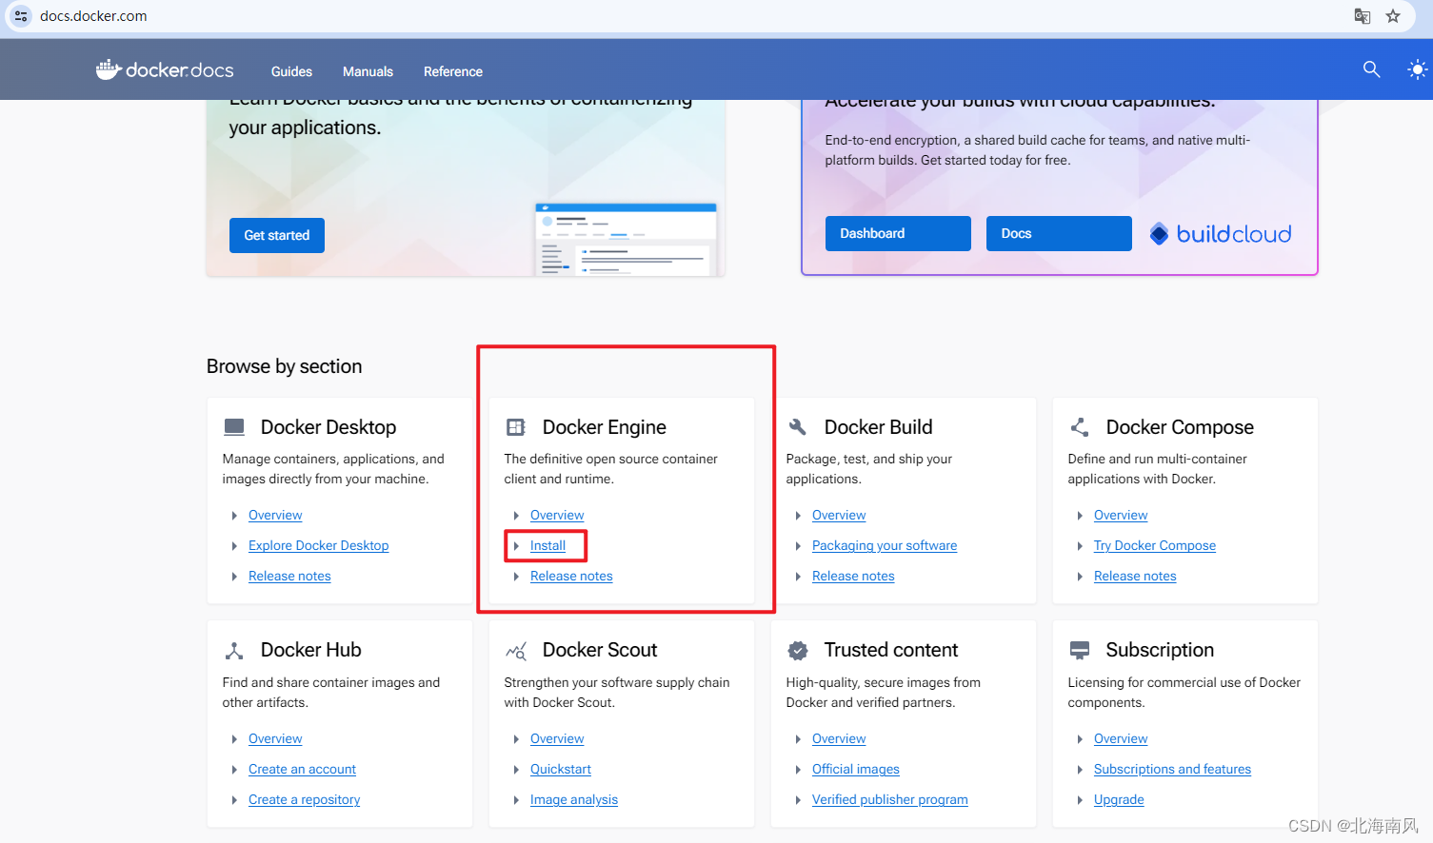Click the Build Cloud Docs button
This screenshot has height=843, width=1433.
pyautogui.click(x=1059, y=233)
